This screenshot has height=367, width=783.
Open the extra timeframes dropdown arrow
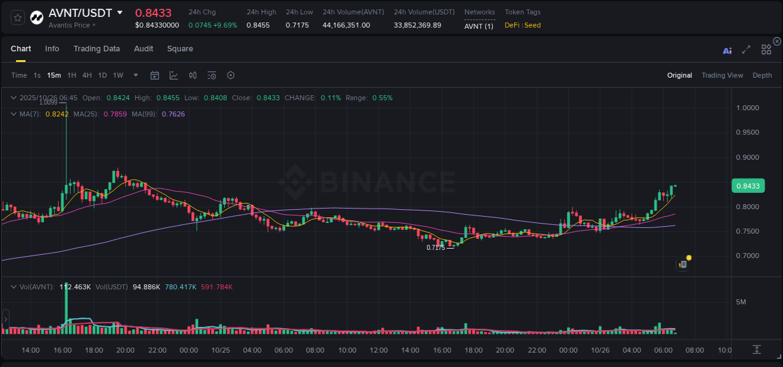pyautogui.click(x=135, y=75)
